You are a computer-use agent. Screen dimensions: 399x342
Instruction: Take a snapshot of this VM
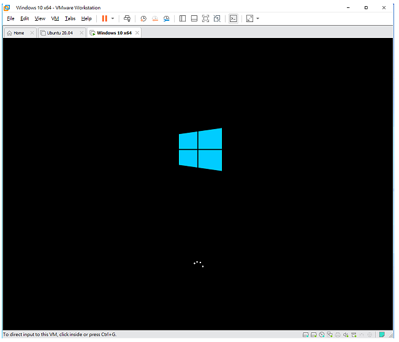point(143,18)
